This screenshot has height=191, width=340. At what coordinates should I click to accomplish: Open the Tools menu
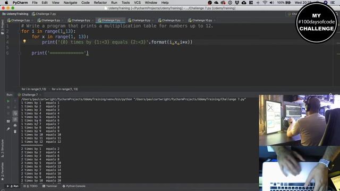coord(125,3)
